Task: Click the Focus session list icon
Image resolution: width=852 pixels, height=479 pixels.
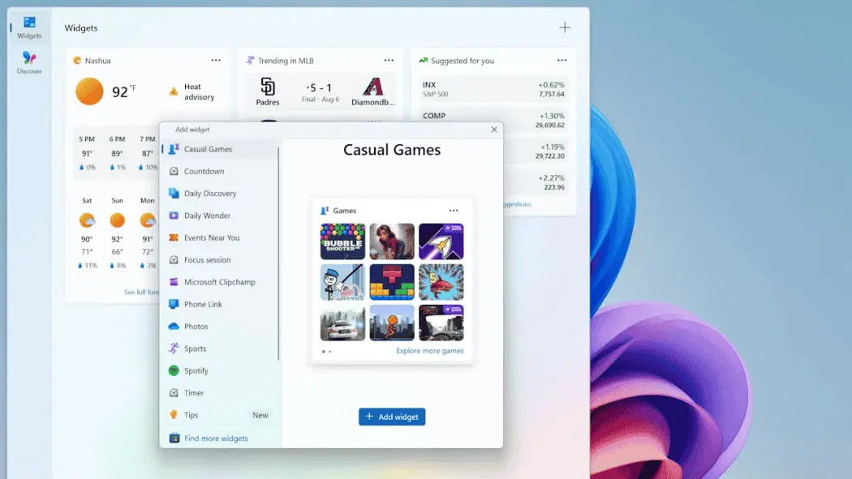Action: 174,260
